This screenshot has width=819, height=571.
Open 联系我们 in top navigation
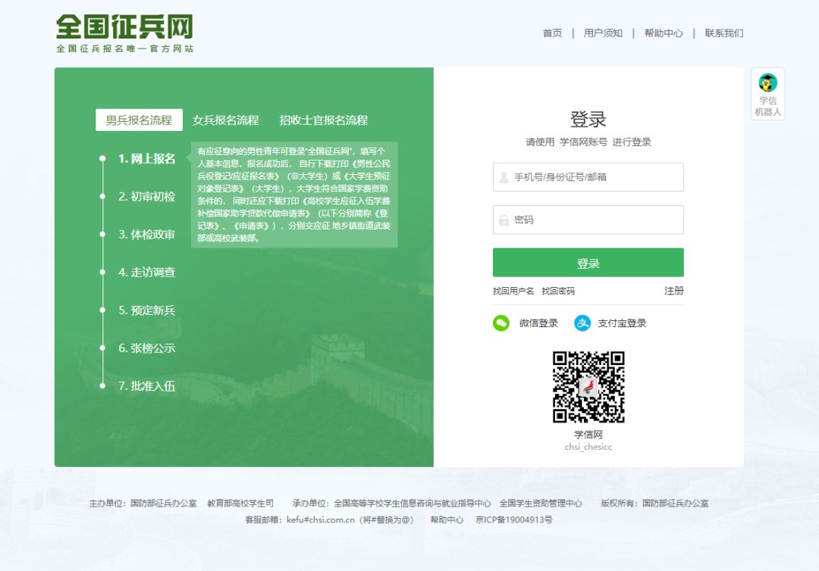point(724,33)
